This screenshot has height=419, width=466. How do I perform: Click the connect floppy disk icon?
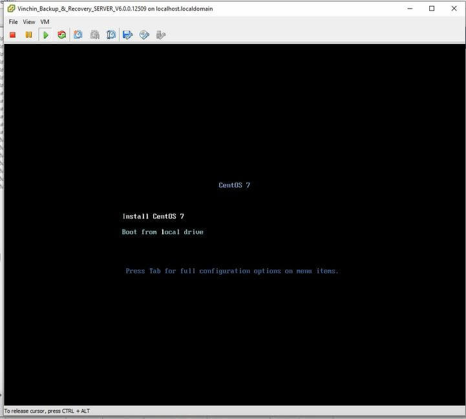(x=127, y=35)
